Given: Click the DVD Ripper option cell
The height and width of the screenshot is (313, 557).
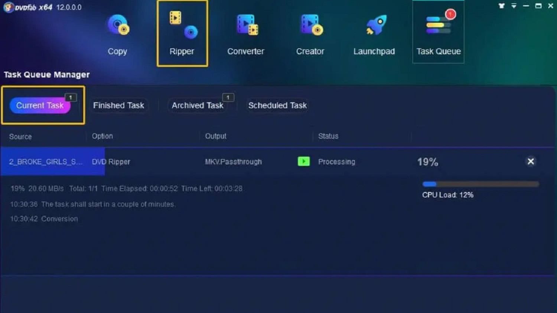Looking at the screenshot, I should pos(111,162).
